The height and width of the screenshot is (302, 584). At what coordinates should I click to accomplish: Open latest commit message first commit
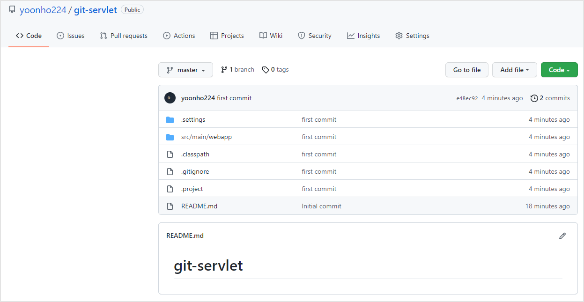click(x=234, y=98)
